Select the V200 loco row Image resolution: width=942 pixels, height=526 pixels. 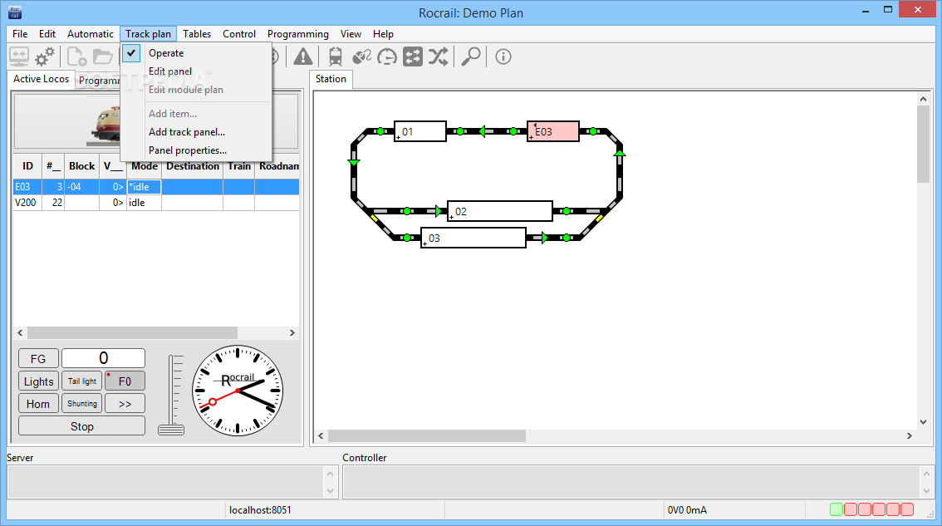[x=156, y=203]
